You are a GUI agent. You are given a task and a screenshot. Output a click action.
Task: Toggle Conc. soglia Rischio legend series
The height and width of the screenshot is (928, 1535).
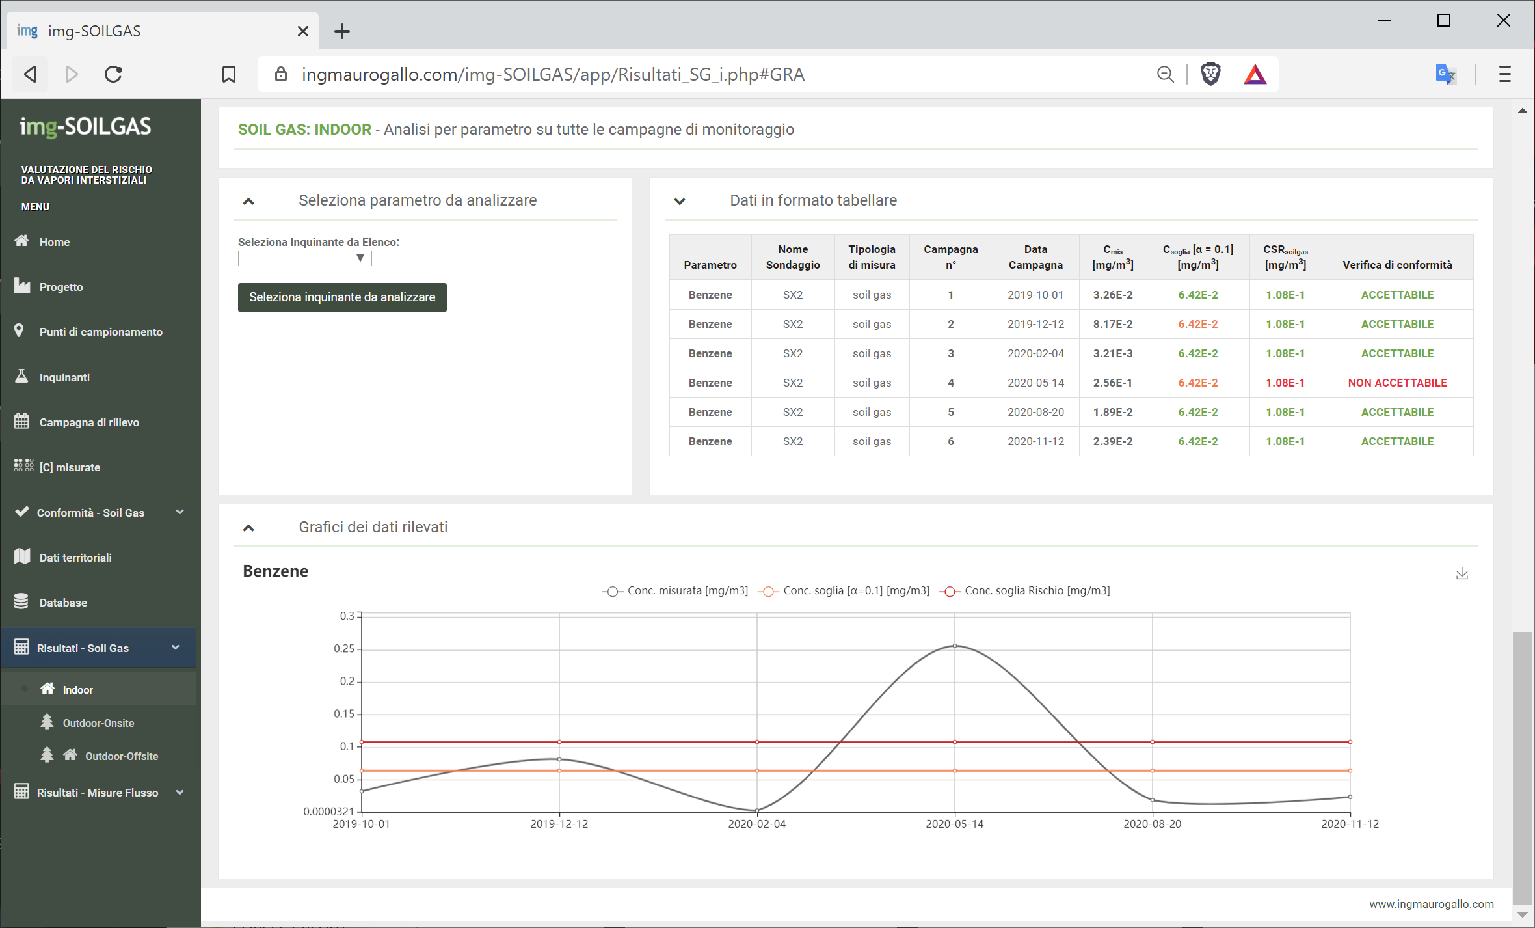click(1025, 591)
